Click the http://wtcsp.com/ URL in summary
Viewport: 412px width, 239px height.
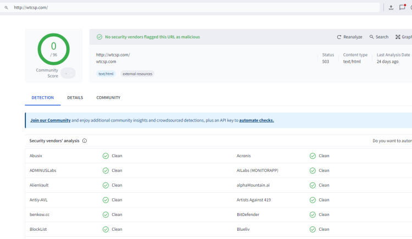(113, 55)
